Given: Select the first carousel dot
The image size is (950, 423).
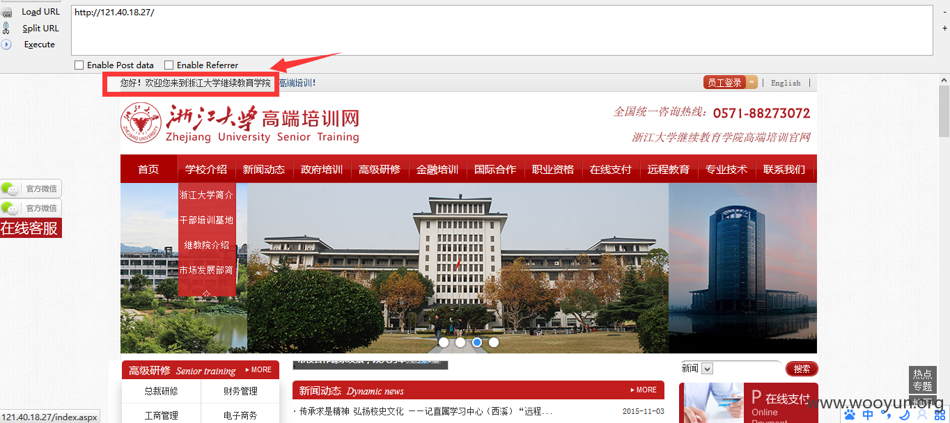Looking at the screenshot, I should (444, 342).
